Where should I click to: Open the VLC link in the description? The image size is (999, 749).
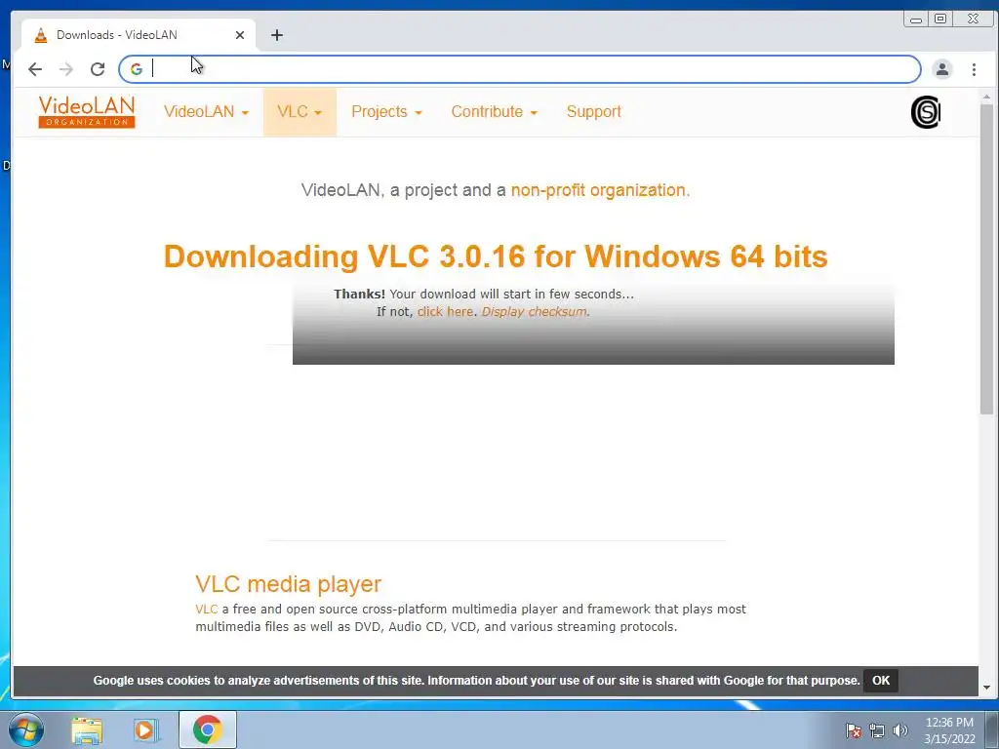coord(207,609)
